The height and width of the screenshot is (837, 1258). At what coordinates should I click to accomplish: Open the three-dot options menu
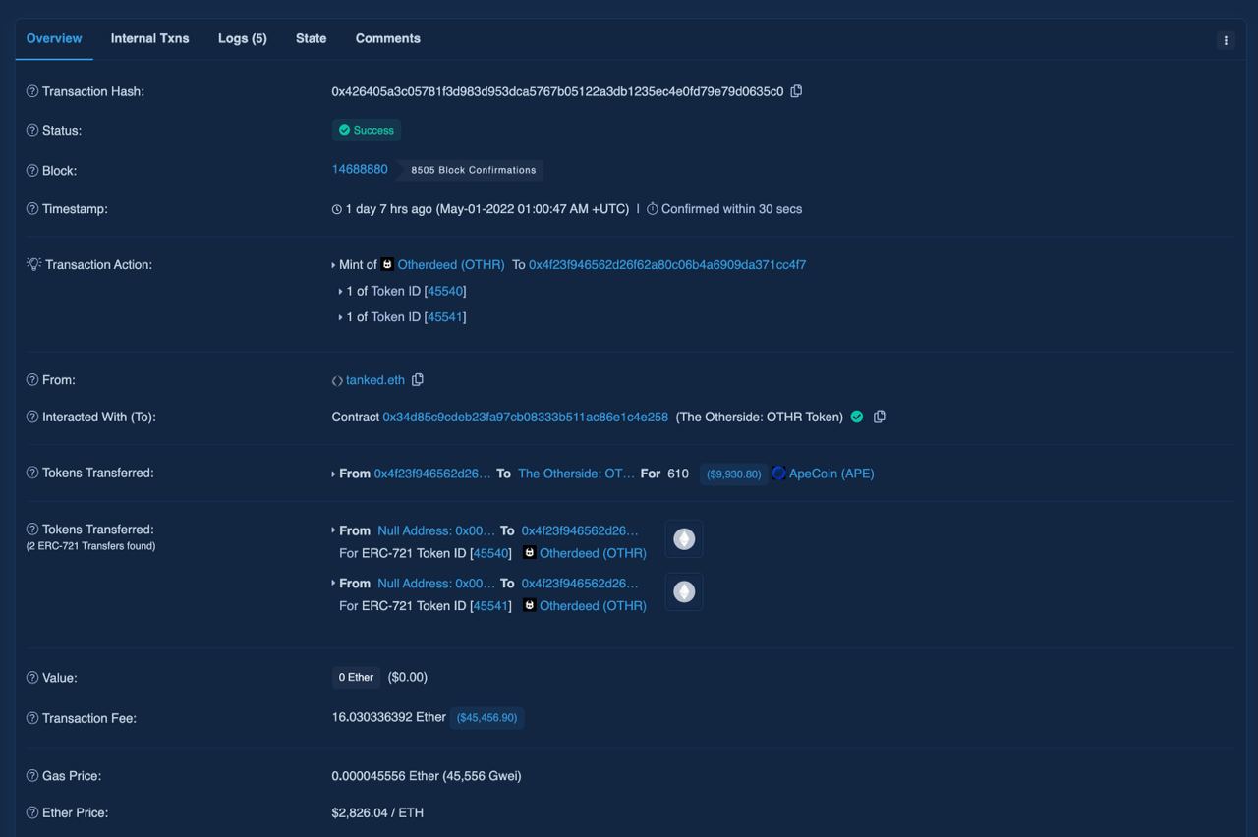(1225, 40)
